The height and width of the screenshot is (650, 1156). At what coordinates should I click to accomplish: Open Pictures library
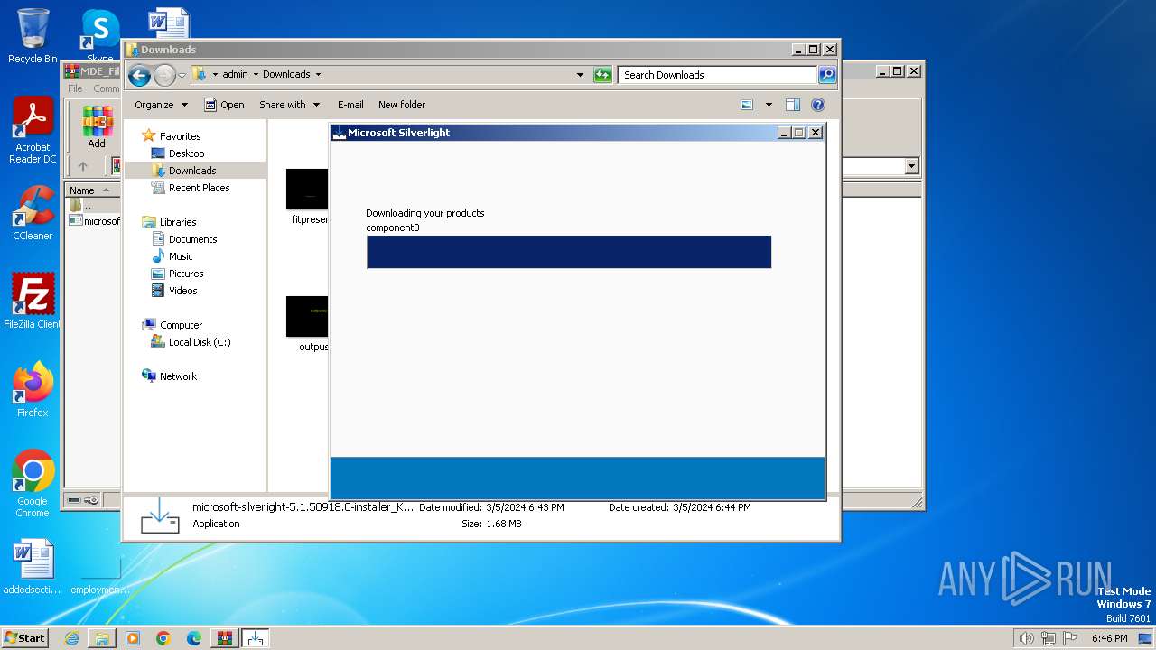(x=186, y=274)
